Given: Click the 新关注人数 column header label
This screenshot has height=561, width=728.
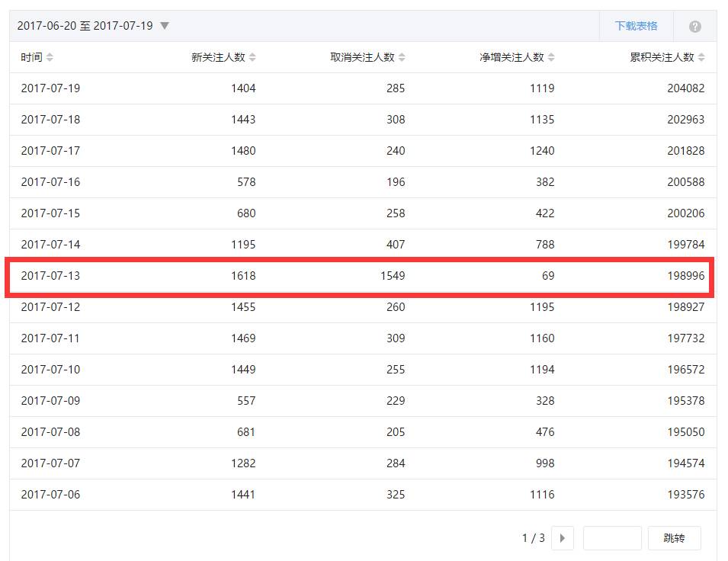Looking at the screenshot, I should point(218,58).
